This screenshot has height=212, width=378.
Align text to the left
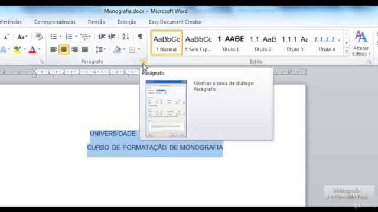(x=54, y=49)
